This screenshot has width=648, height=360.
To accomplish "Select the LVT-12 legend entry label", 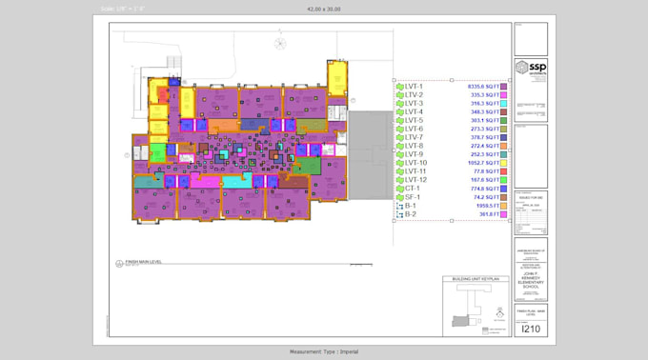I will point(415,180).
